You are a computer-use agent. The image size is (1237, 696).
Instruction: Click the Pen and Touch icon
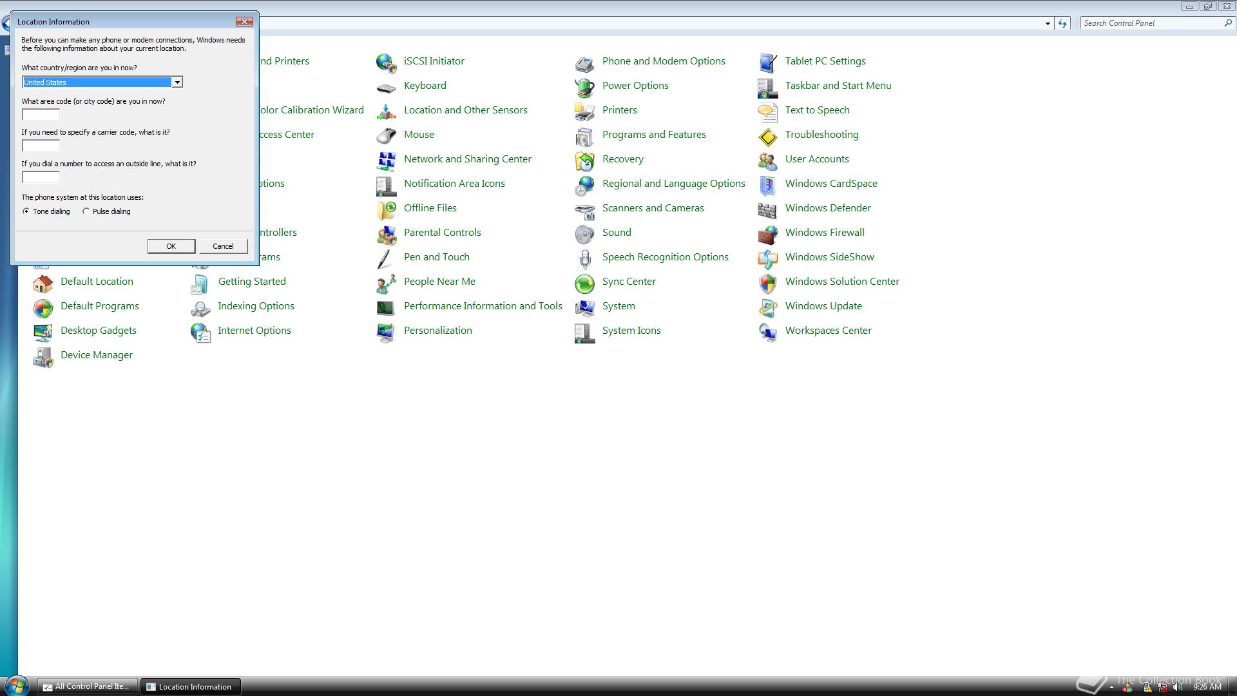tap(386, 258)
